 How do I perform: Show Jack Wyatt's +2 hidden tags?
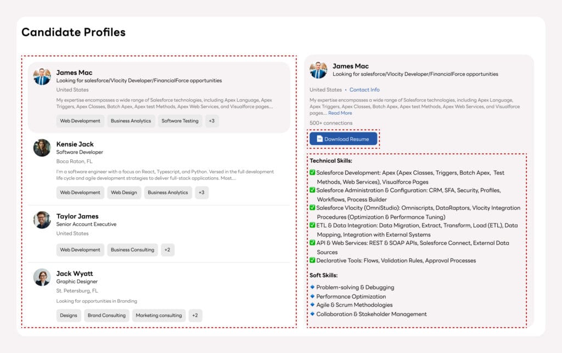pos(195,315)
